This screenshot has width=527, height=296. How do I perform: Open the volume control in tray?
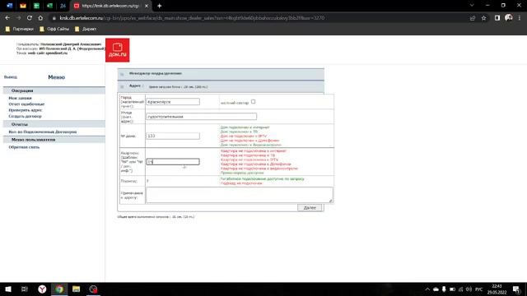469,289
